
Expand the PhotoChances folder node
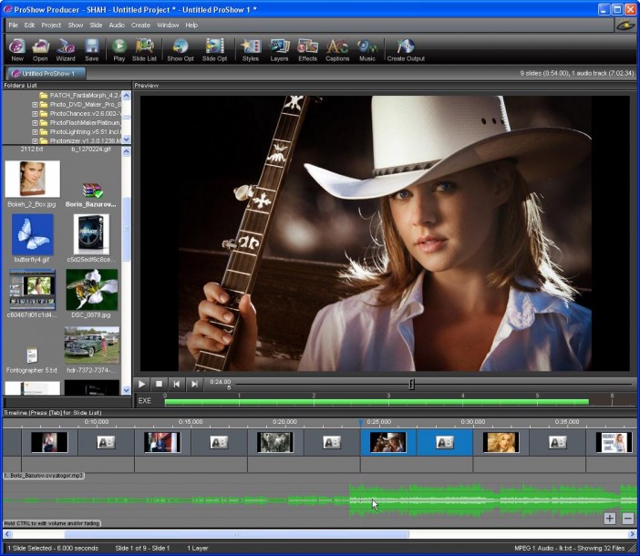pos(35,113)
